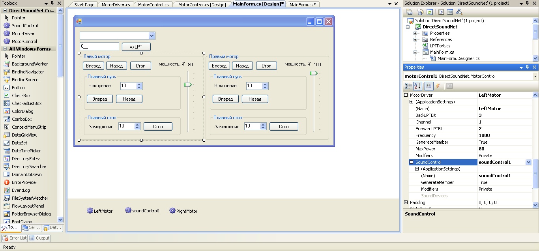Image resolution: width=539 pixels, height=251 pixels.
Task: Click the =>LPT button on the form
Action: pyautogui.click(x=136, y=47)
